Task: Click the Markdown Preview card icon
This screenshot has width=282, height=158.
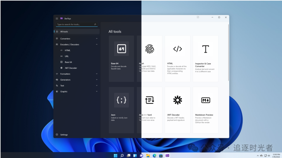Action: [206, 100]
